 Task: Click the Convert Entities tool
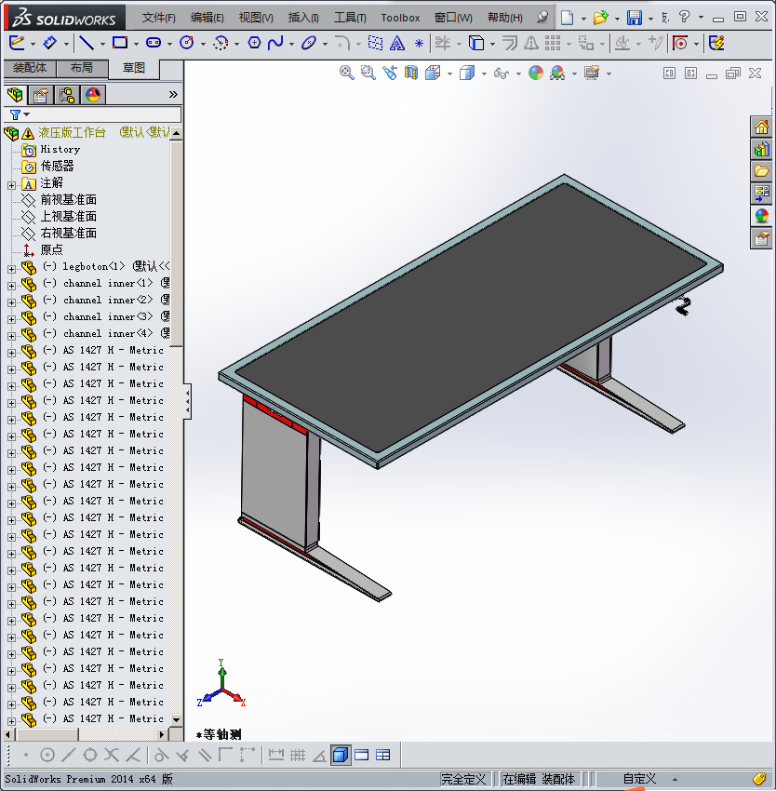(x=476, y=43)
